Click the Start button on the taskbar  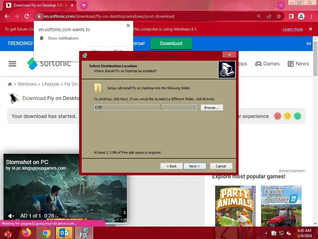8,233
